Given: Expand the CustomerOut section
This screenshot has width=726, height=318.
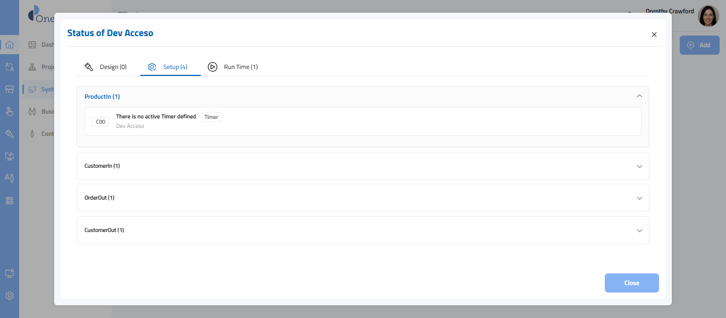Looking at the screenshot, I should click(x=639, y=230).
